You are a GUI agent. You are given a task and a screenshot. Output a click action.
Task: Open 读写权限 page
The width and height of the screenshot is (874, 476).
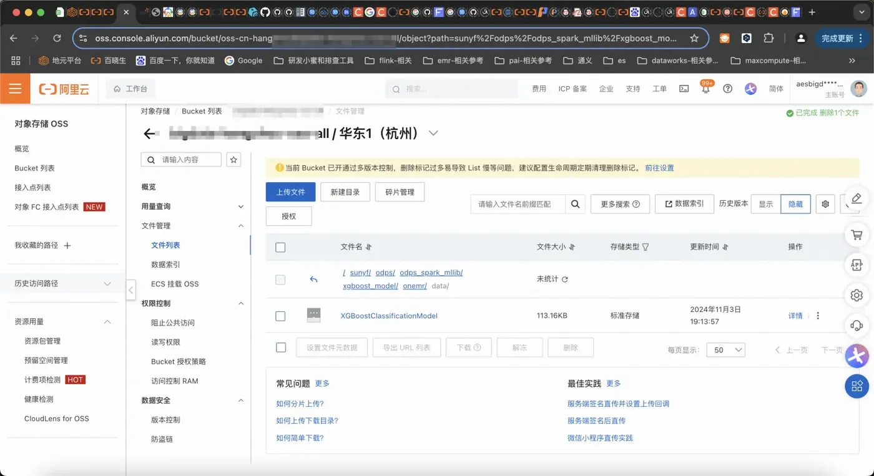point(165,342)
